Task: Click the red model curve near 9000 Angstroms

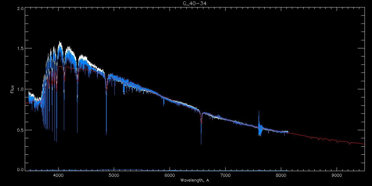Action: (x=337, y=141)
